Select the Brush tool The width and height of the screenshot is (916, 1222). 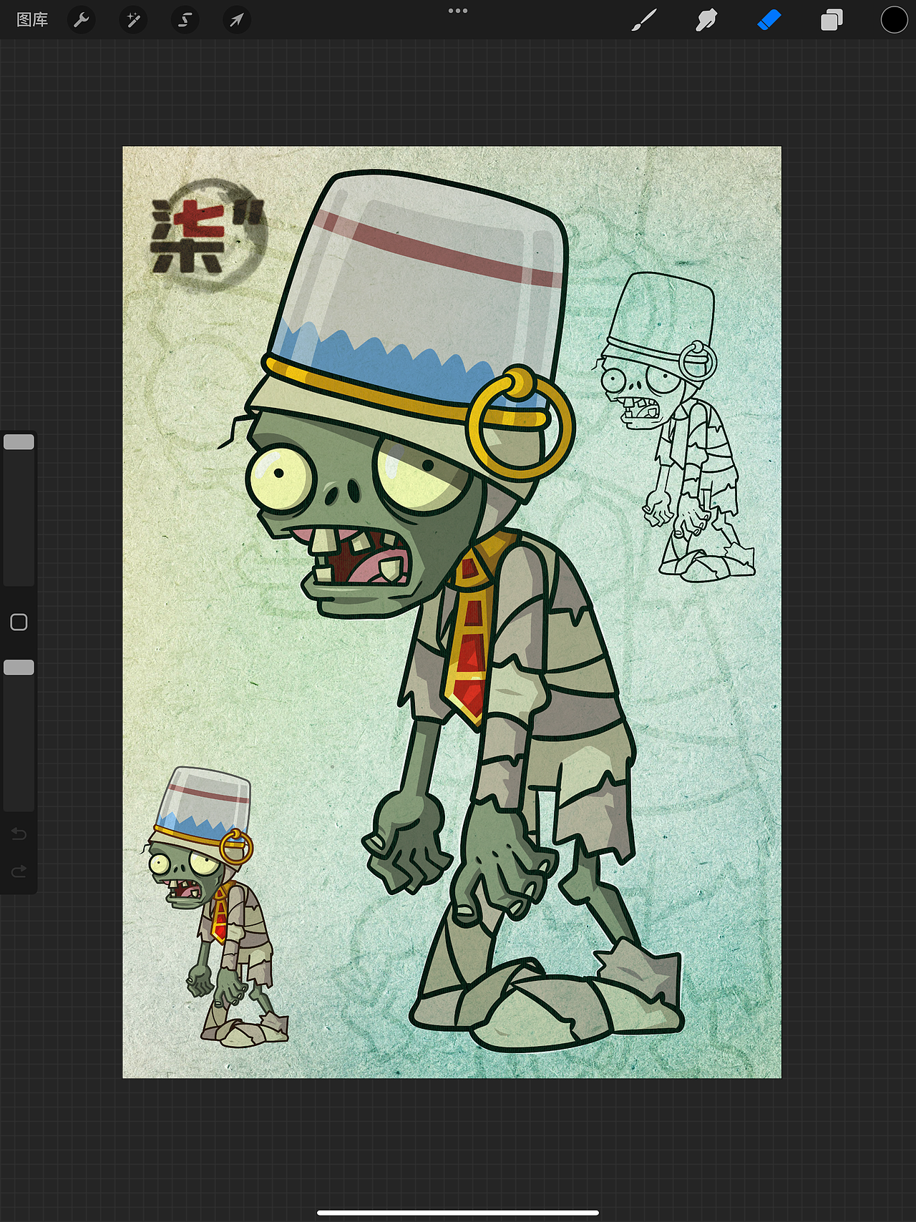(644, 20)
